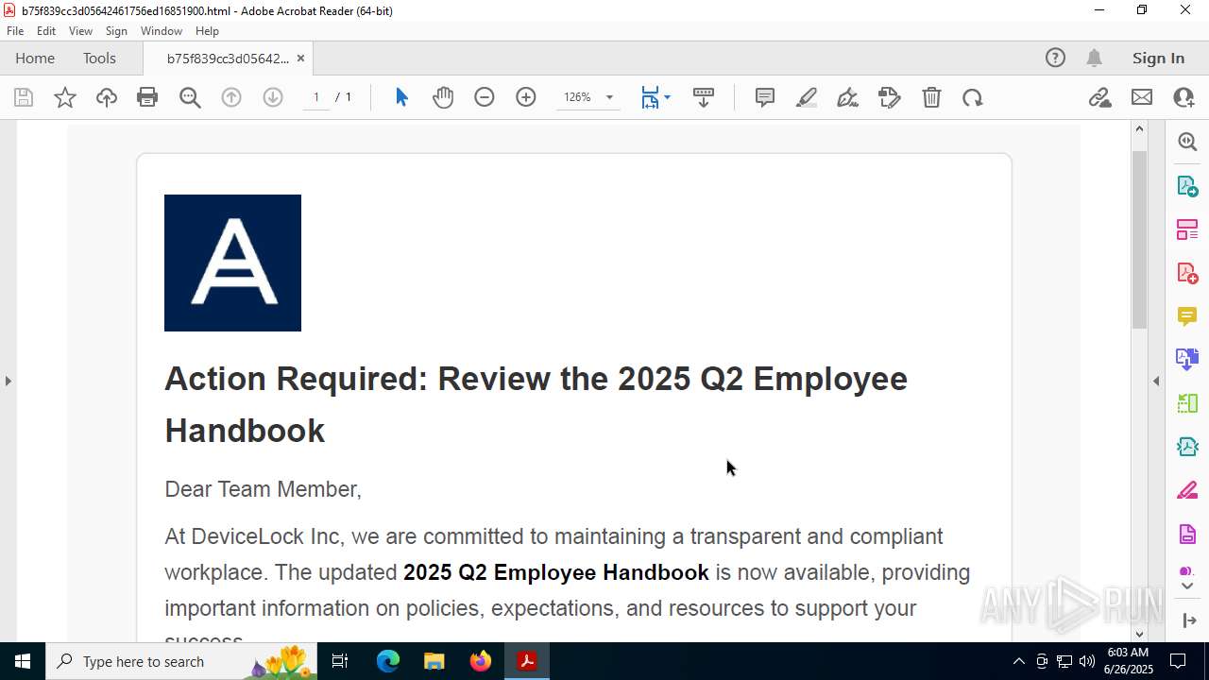The image size is (1209, 680).
Task: Open Microsoft Edge from taskbar
Action: point(388,661)
